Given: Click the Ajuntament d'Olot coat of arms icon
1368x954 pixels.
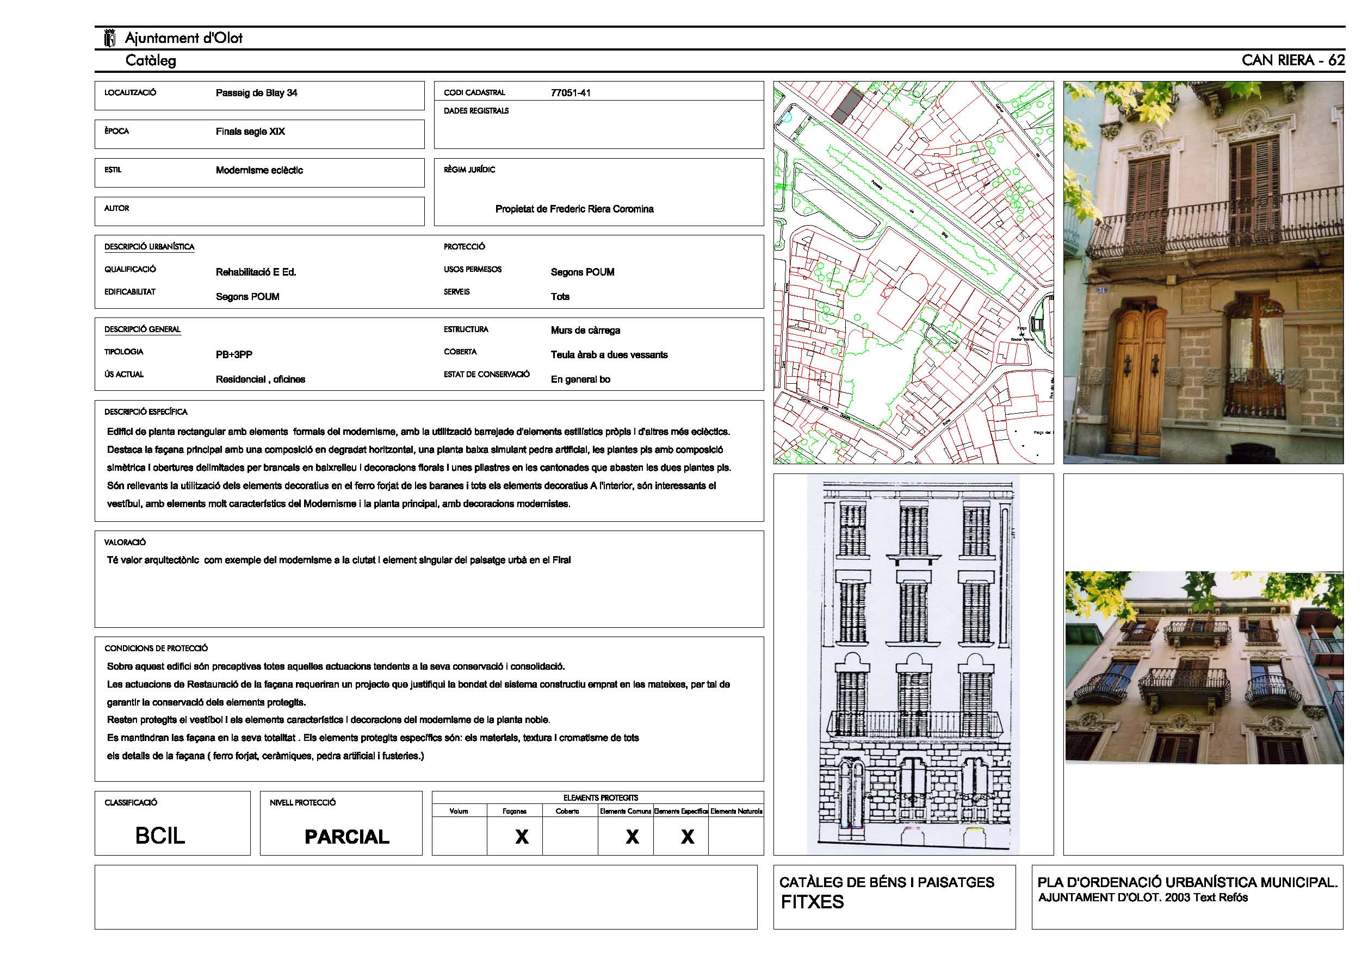Looking at the screenshot, I should coord(110,38).
